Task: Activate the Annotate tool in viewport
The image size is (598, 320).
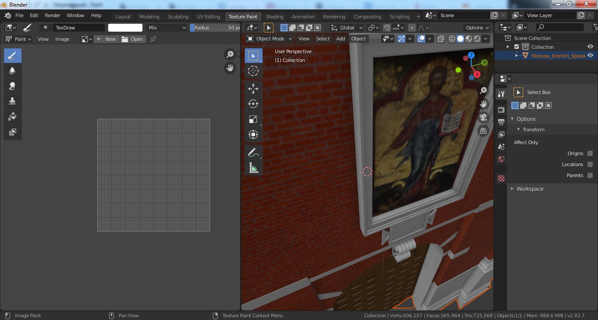Action: (253, 153)
